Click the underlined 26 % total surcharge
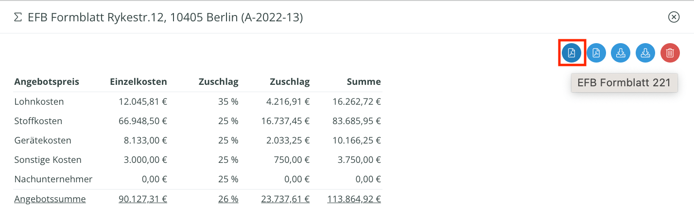 coord(228,199)
